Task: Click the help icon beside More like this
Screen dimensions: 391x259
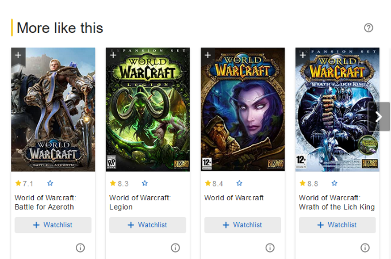Action: 369,28
